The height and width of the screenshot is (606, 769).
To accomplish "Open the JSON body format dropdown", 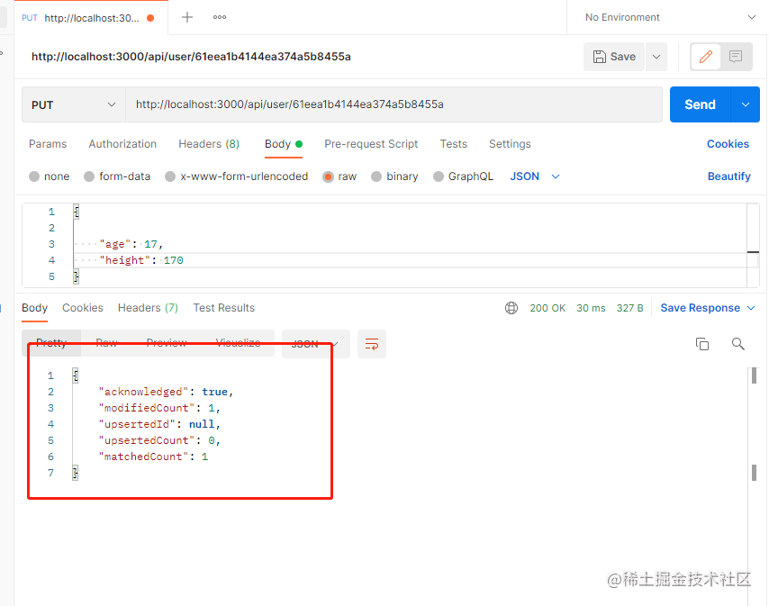I will (x=534, y=176).
